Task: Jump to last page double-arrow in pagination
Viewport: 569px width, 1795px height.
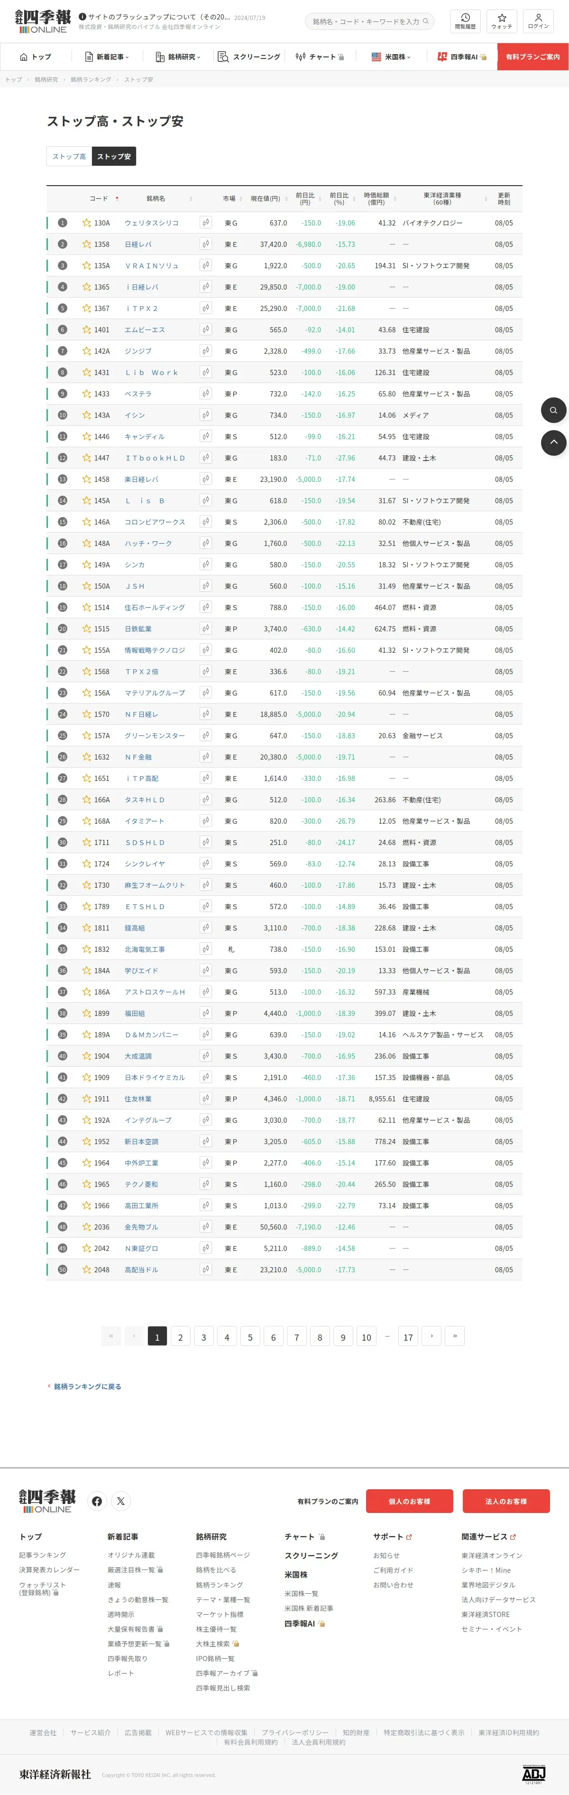Action: 454,1336
